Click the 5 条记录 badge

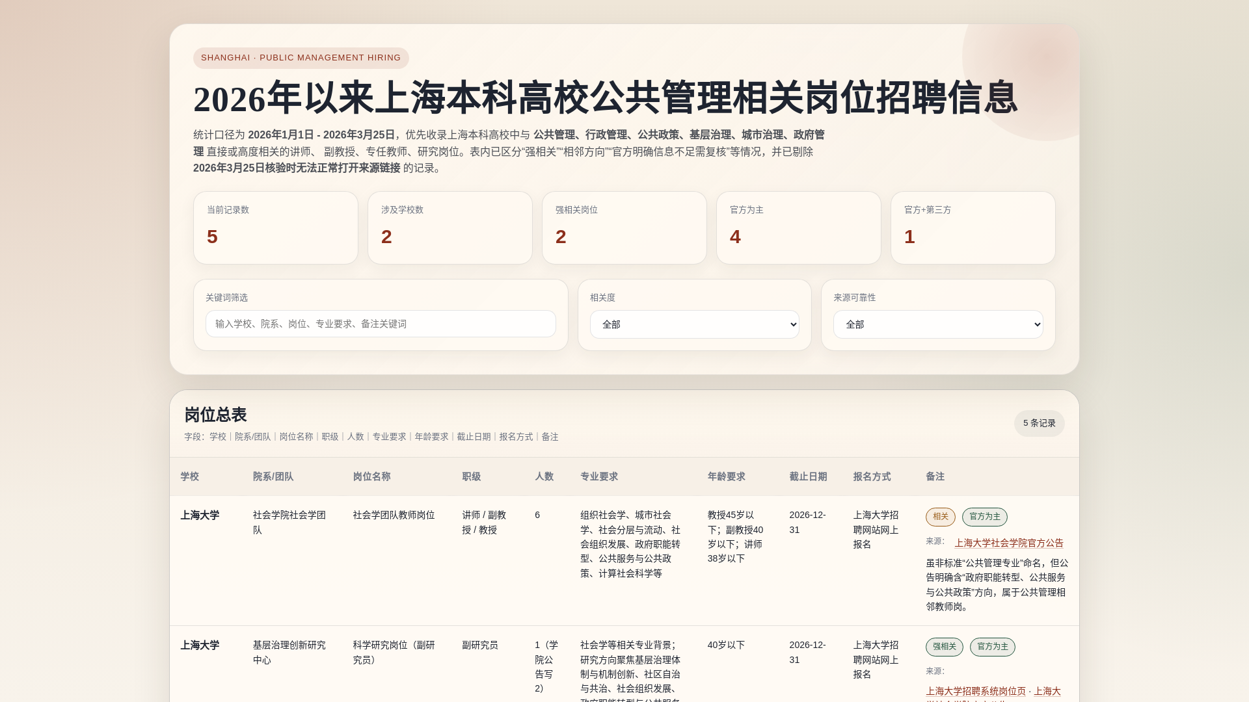[1040, 423]
